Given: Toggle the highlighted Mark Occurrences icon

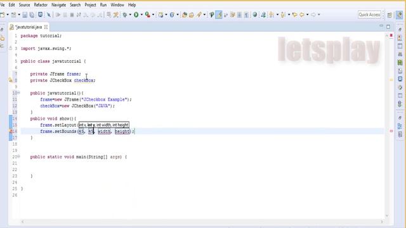Looking at the screenshot, I should (x=219, y=15).
